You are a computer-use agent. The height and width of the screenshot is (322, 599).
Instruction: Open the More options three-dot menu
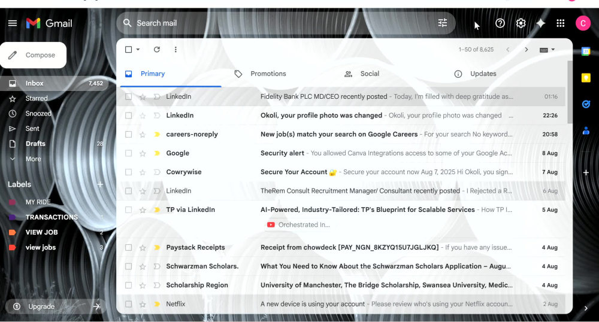click(176, 49)
